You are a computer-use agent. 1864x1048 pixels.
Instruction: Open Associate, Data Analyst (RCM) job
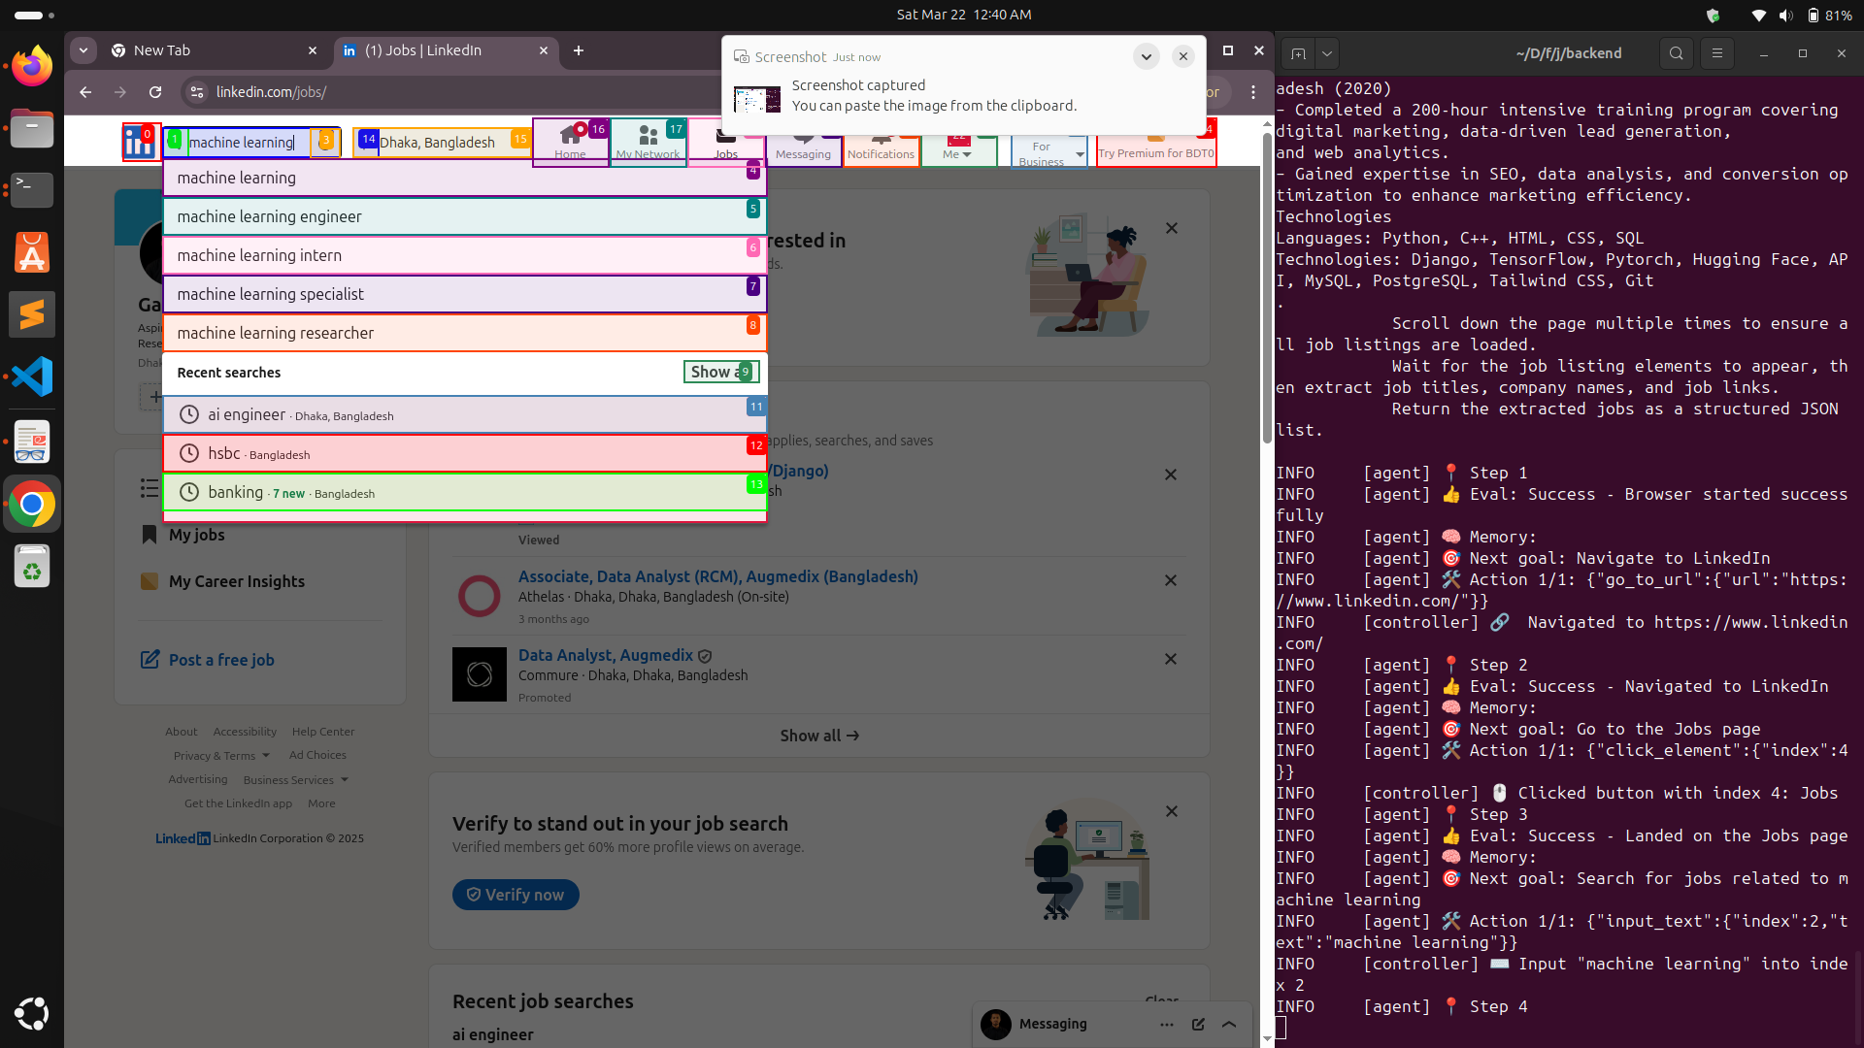(717, 576)
